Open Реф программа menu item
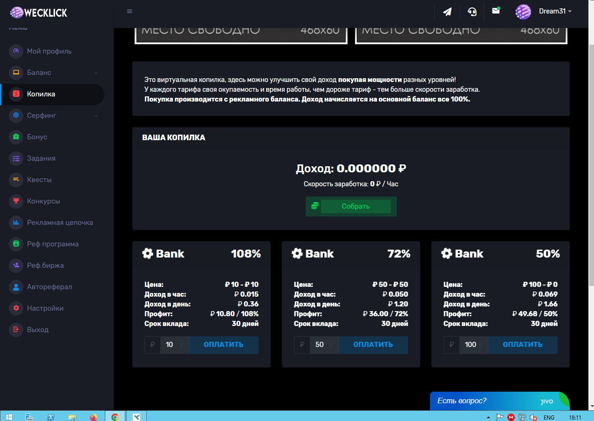This screenshot has height=421, width=594. pyautogui.click(x=53, y=244)
